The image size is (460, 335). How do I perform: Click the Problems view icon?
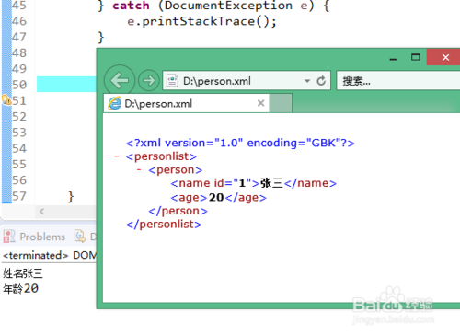click(x=9, y=237)
